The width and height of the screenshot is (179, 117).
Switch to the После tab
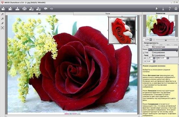click(x=107, y=14)
